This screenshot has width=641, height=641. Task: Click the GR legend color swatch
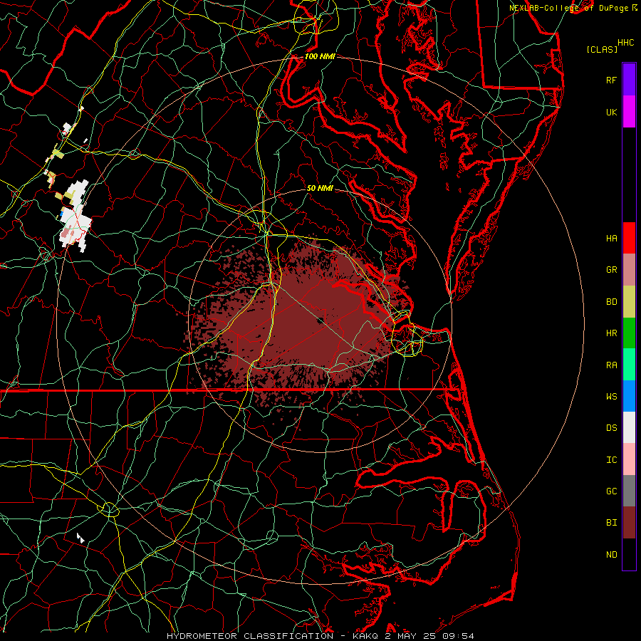[629, 270]
